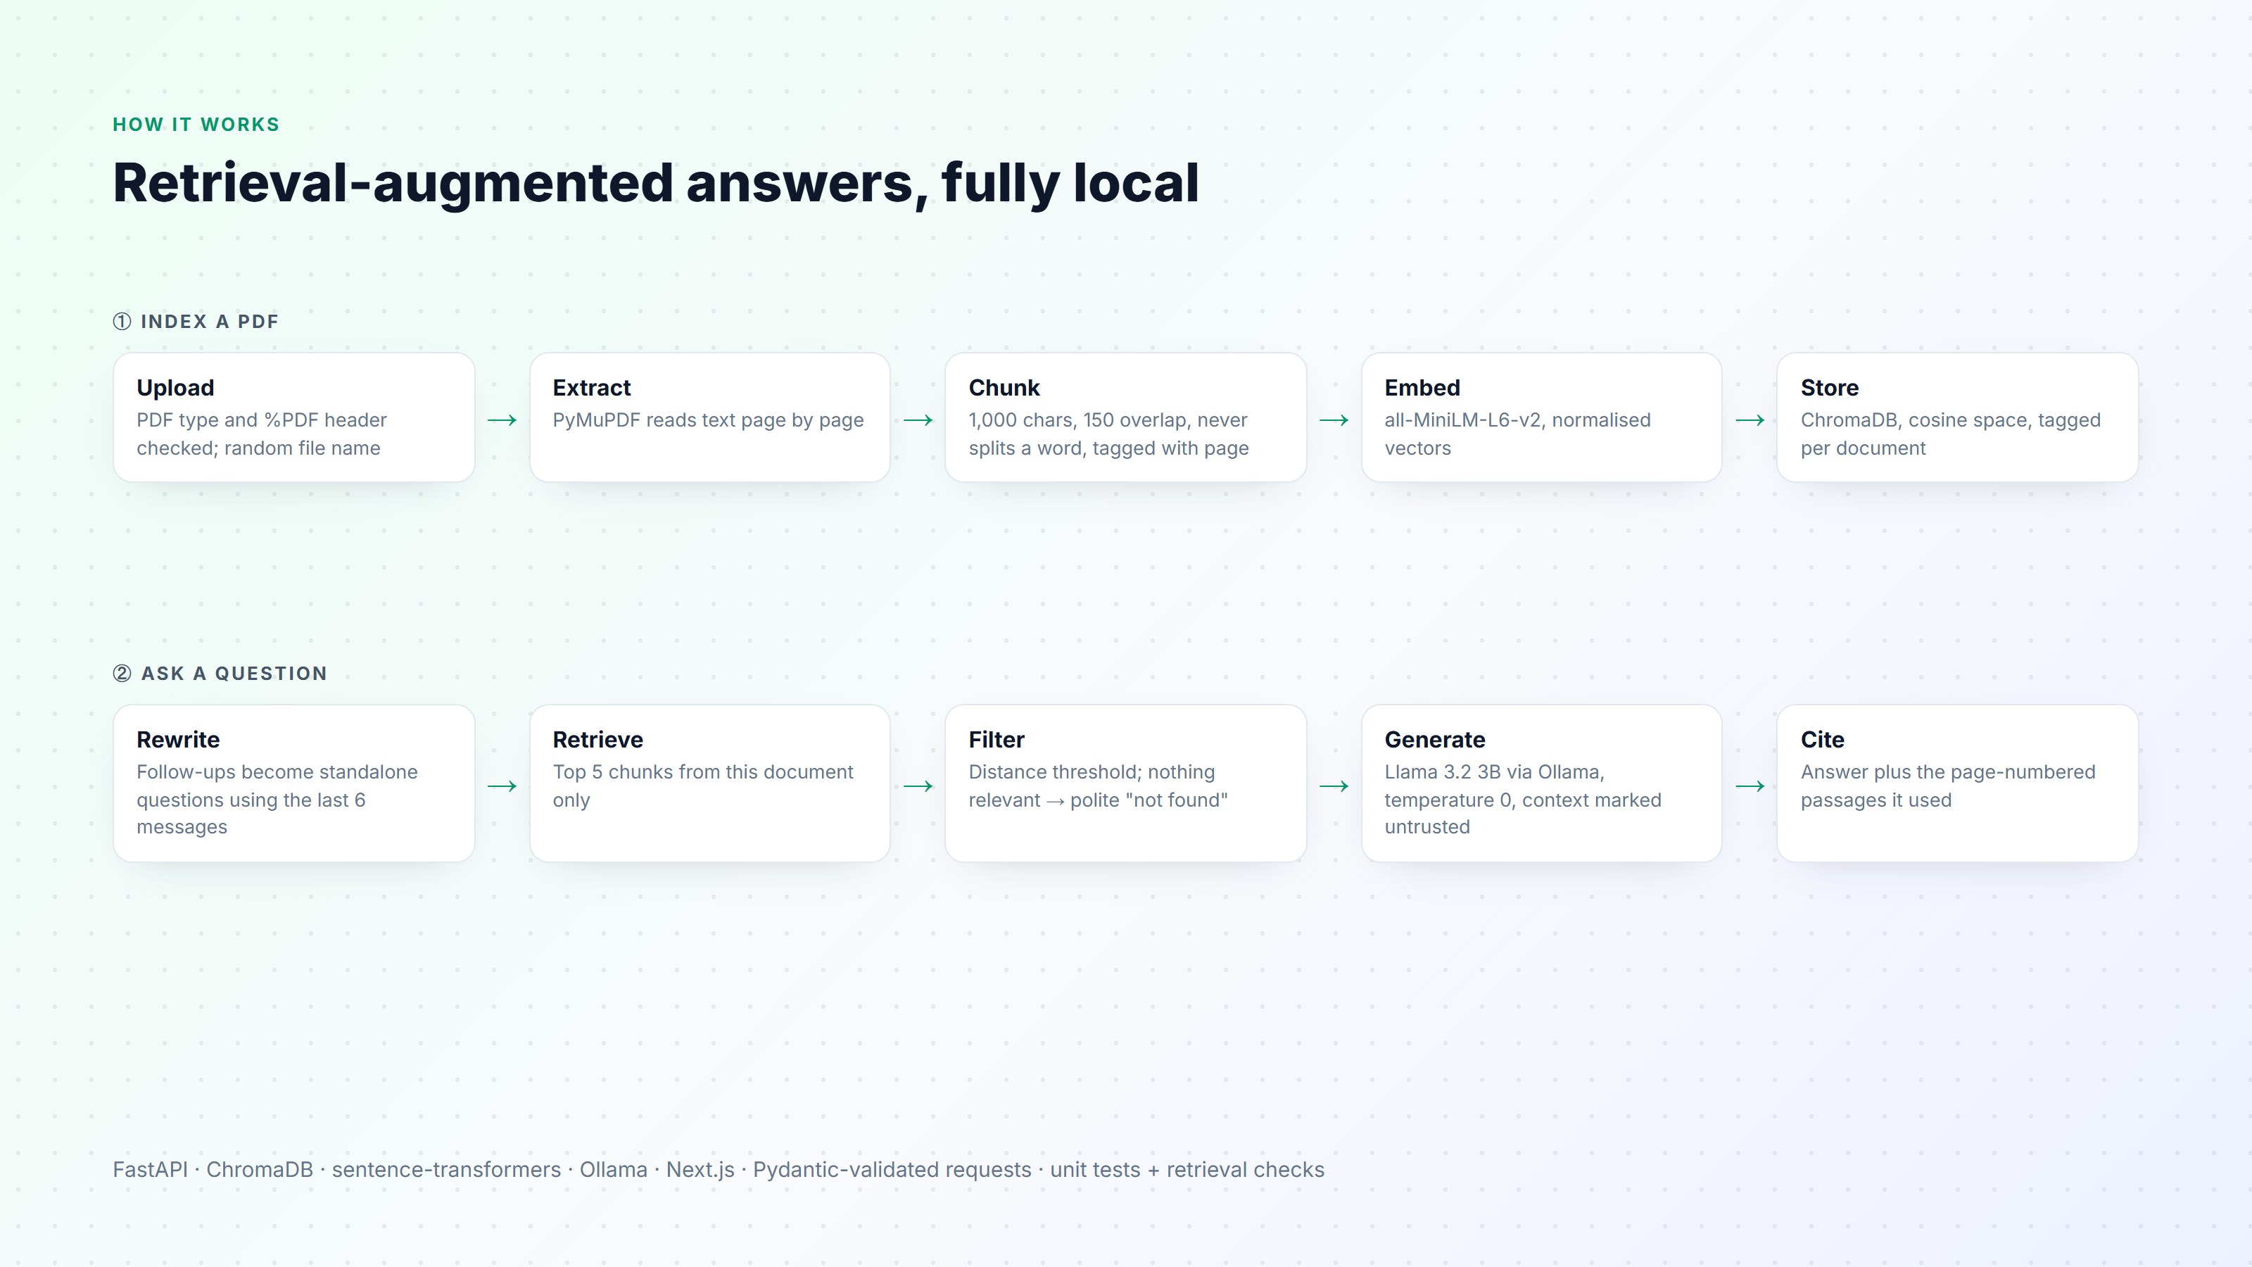The height and width of the screenshot is (1267, 2252).
Task: Click the Generate step card
Action: [x=1541, y=783]
